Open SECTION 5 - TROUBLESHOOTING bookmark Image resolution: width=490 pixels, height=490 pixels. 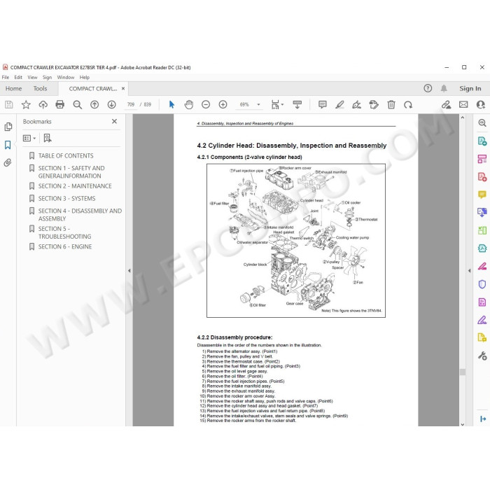64,232
